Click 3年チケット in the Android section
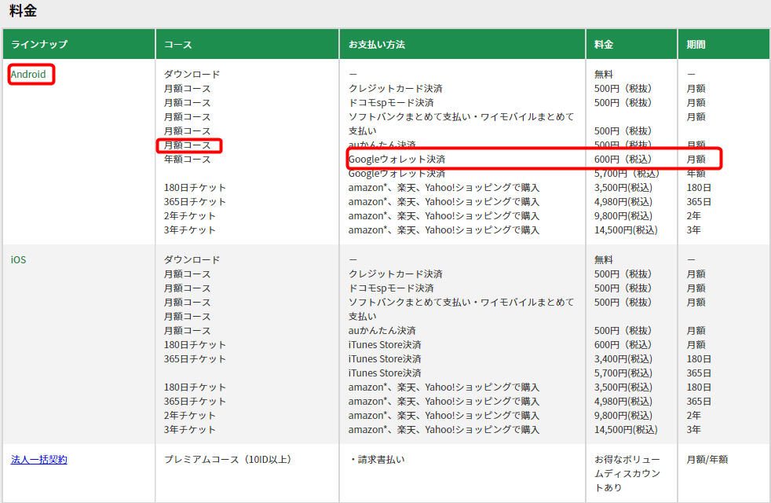The image size is (771, 503). click(189, 230)
